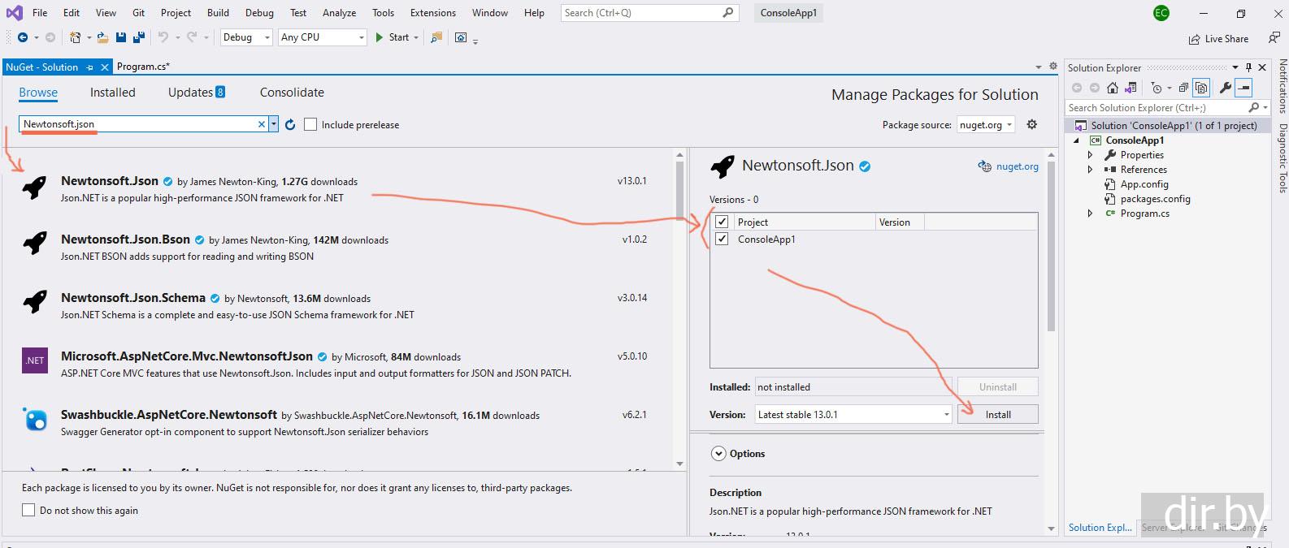Viewport: 1289px width, 548px height.
Task: Open the File menu
Action: pos(40,13)
